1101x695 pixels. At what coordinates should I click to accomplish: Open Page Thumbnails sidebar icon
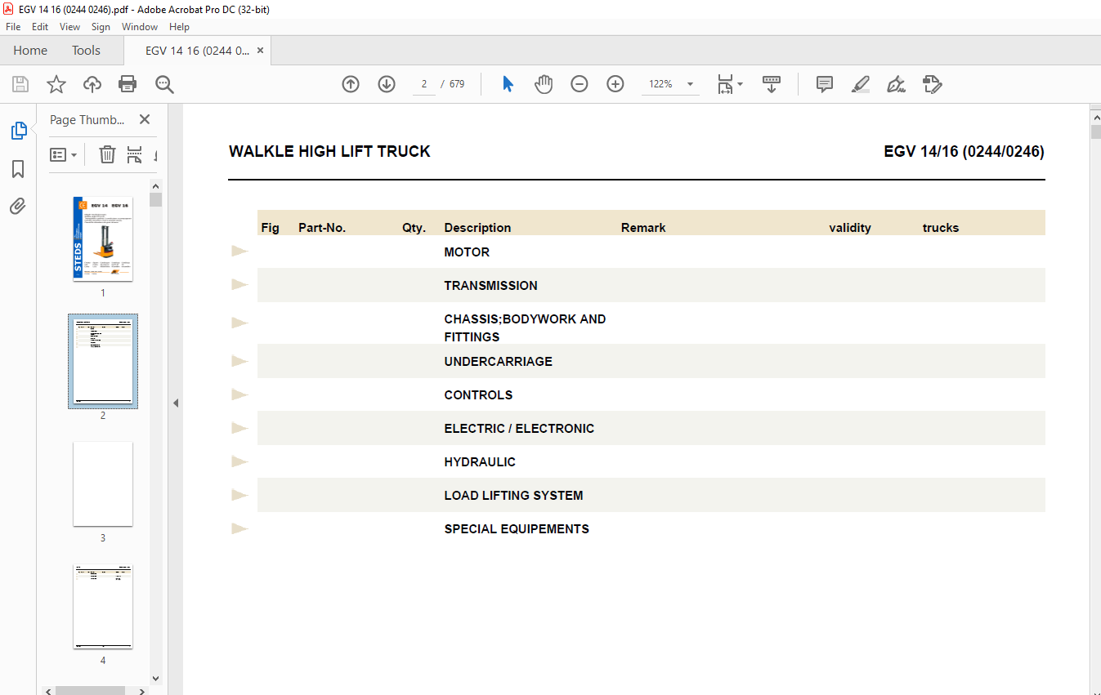(x=18, y=131)
